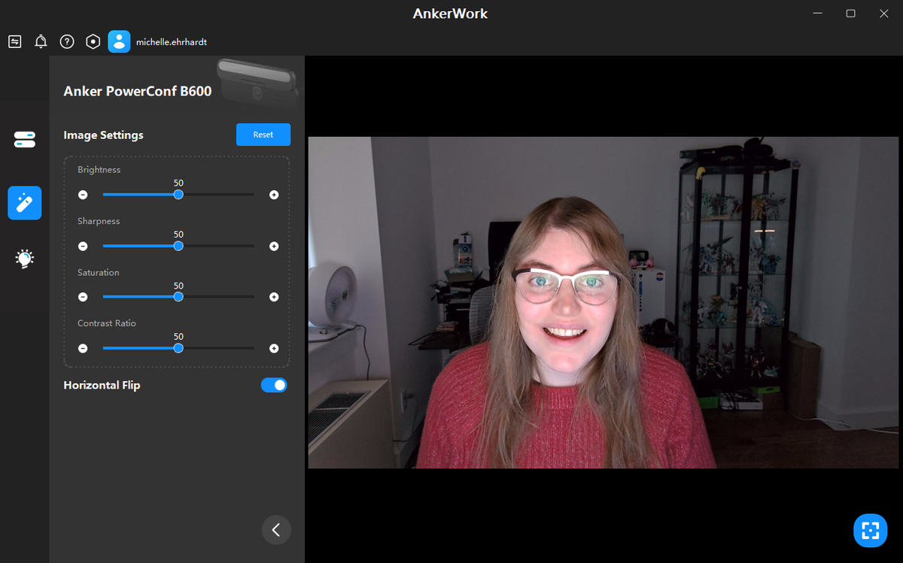This screenshot has width=903, height=563.
Task: Click the Anker PowerConf B600 title
Action: click(x=138, y=92)
